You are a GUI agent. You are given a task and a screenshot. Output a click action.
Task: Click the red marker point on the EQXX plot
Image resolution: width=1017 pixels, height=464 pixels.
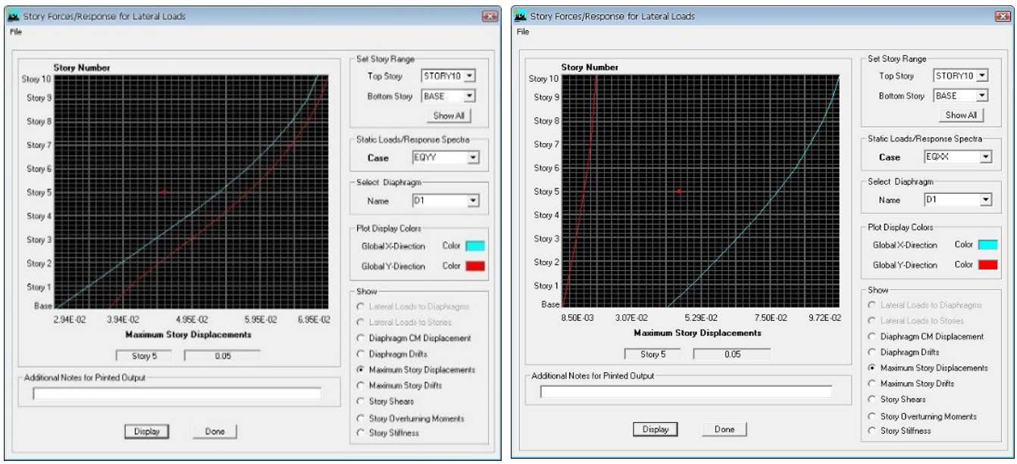[x=679, y=192]
